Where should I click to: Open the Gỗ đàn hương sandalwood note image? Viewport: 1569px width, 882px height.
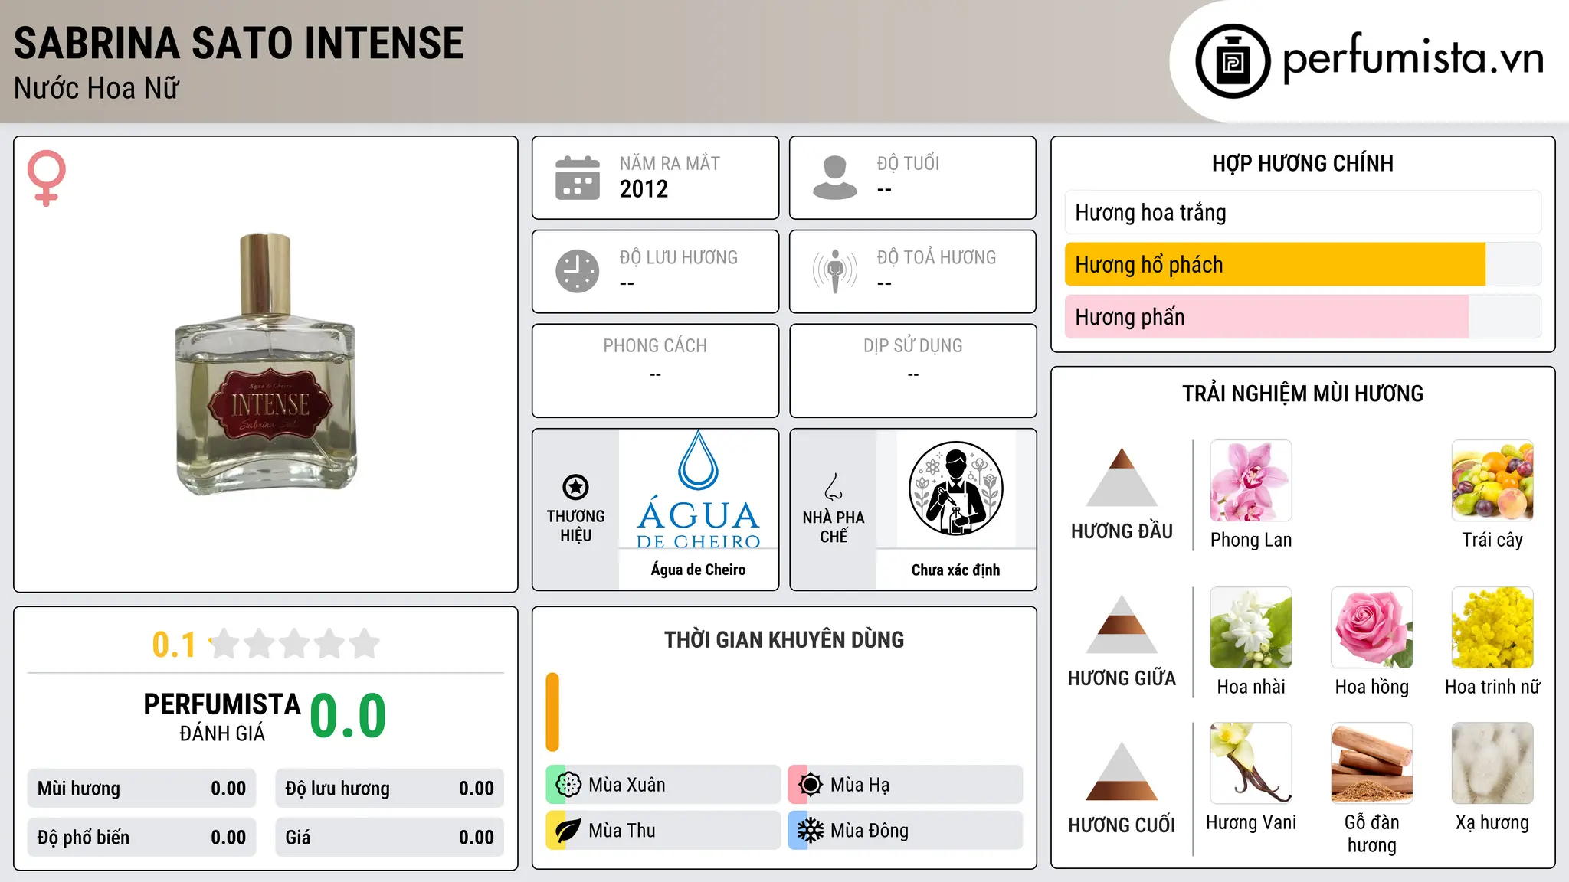tap(1371, 763)
